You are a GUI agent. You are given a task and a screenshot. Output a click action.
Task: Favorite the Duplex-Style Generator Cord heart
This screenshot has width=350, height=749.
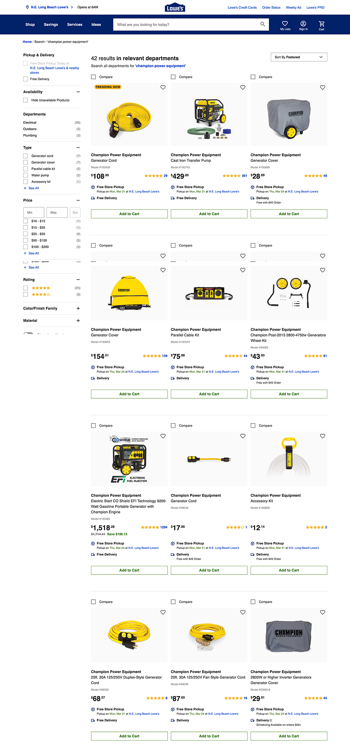coord(163,612)
